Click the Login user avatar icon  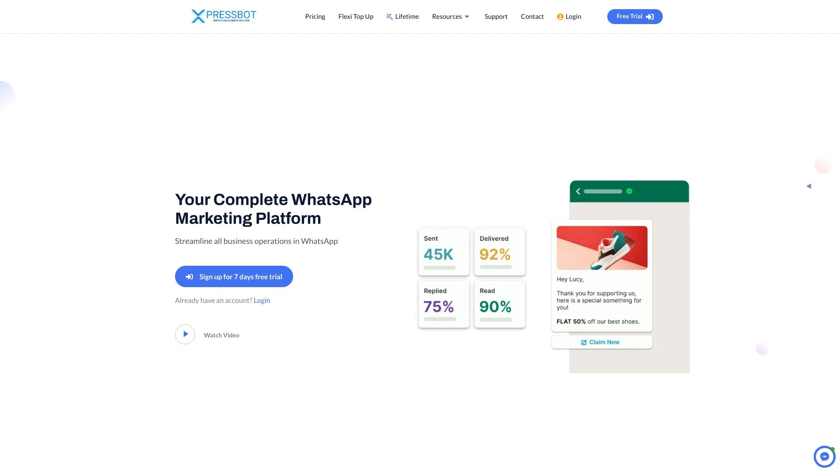[560, 16]
